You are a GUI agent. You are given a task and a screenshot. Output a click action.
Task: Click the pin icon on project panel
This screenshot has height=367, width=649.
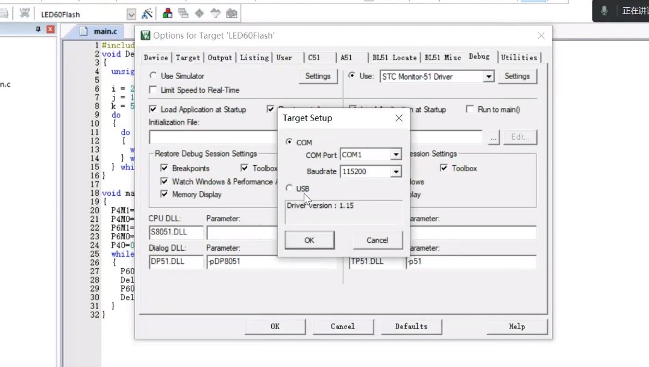pos(38,29)
